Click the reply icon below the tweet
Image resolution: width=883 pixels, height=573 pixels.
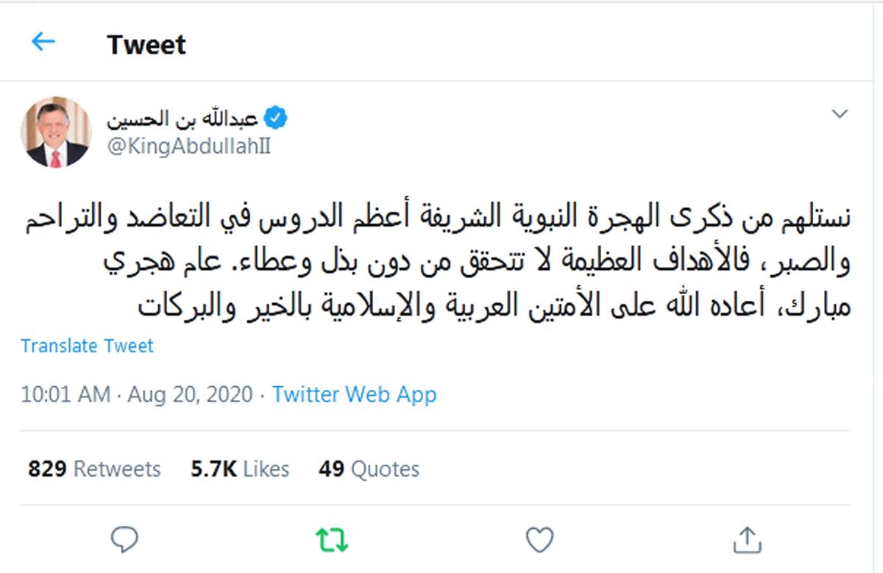click(124, 539)
